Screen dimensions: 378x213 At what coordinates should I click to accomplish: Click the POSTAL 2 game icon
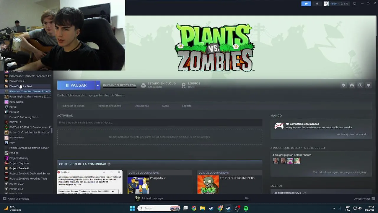(x=6, y=122)
